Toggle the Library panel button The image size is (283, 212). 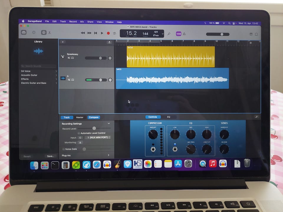tap(24, 32)
